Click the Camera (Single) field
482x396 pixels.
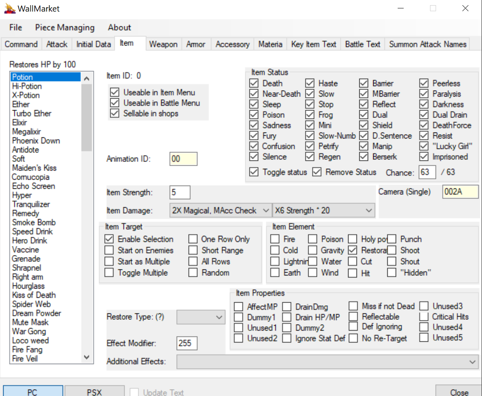(460, 192)
